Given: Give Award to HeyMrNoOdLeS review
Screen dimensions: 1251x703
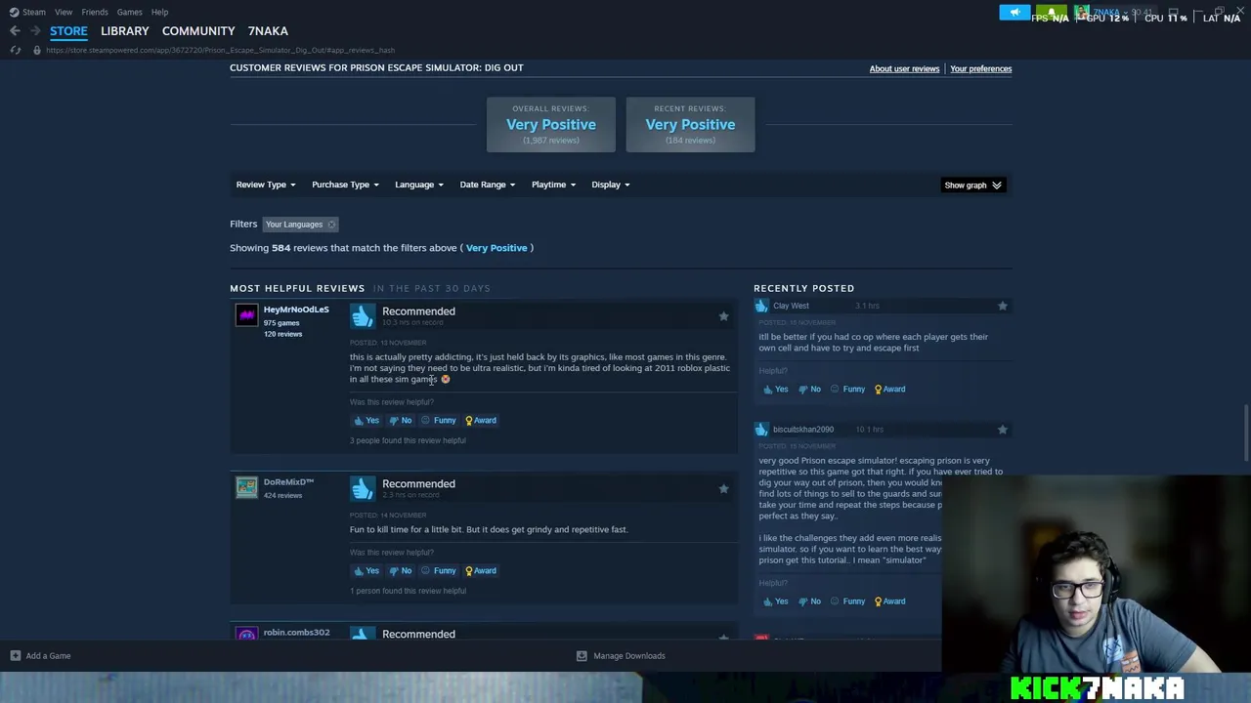Looking at the screenshot, I should [480, 420].
